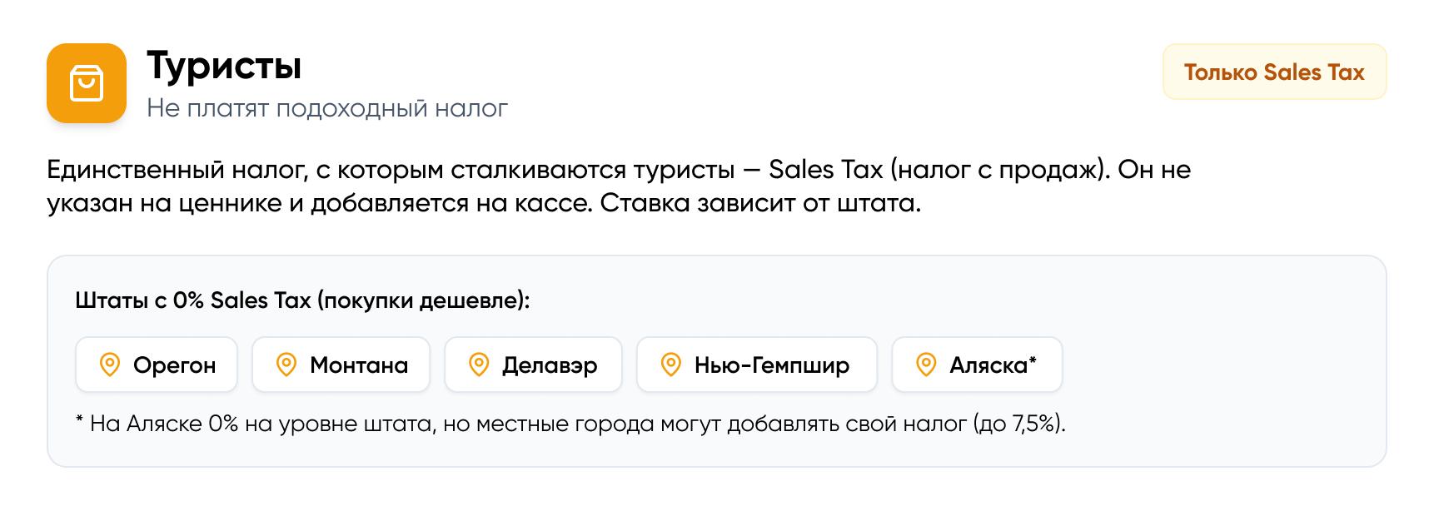Click the orange shopping bag icon
This screenshot has width=1434, height=511.
[x=87, y=83]
